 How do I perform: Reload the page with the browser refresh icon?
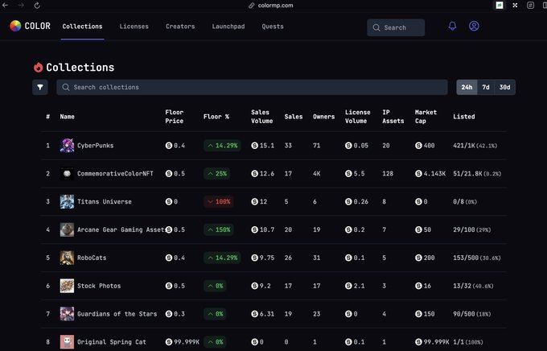(37, 5)
